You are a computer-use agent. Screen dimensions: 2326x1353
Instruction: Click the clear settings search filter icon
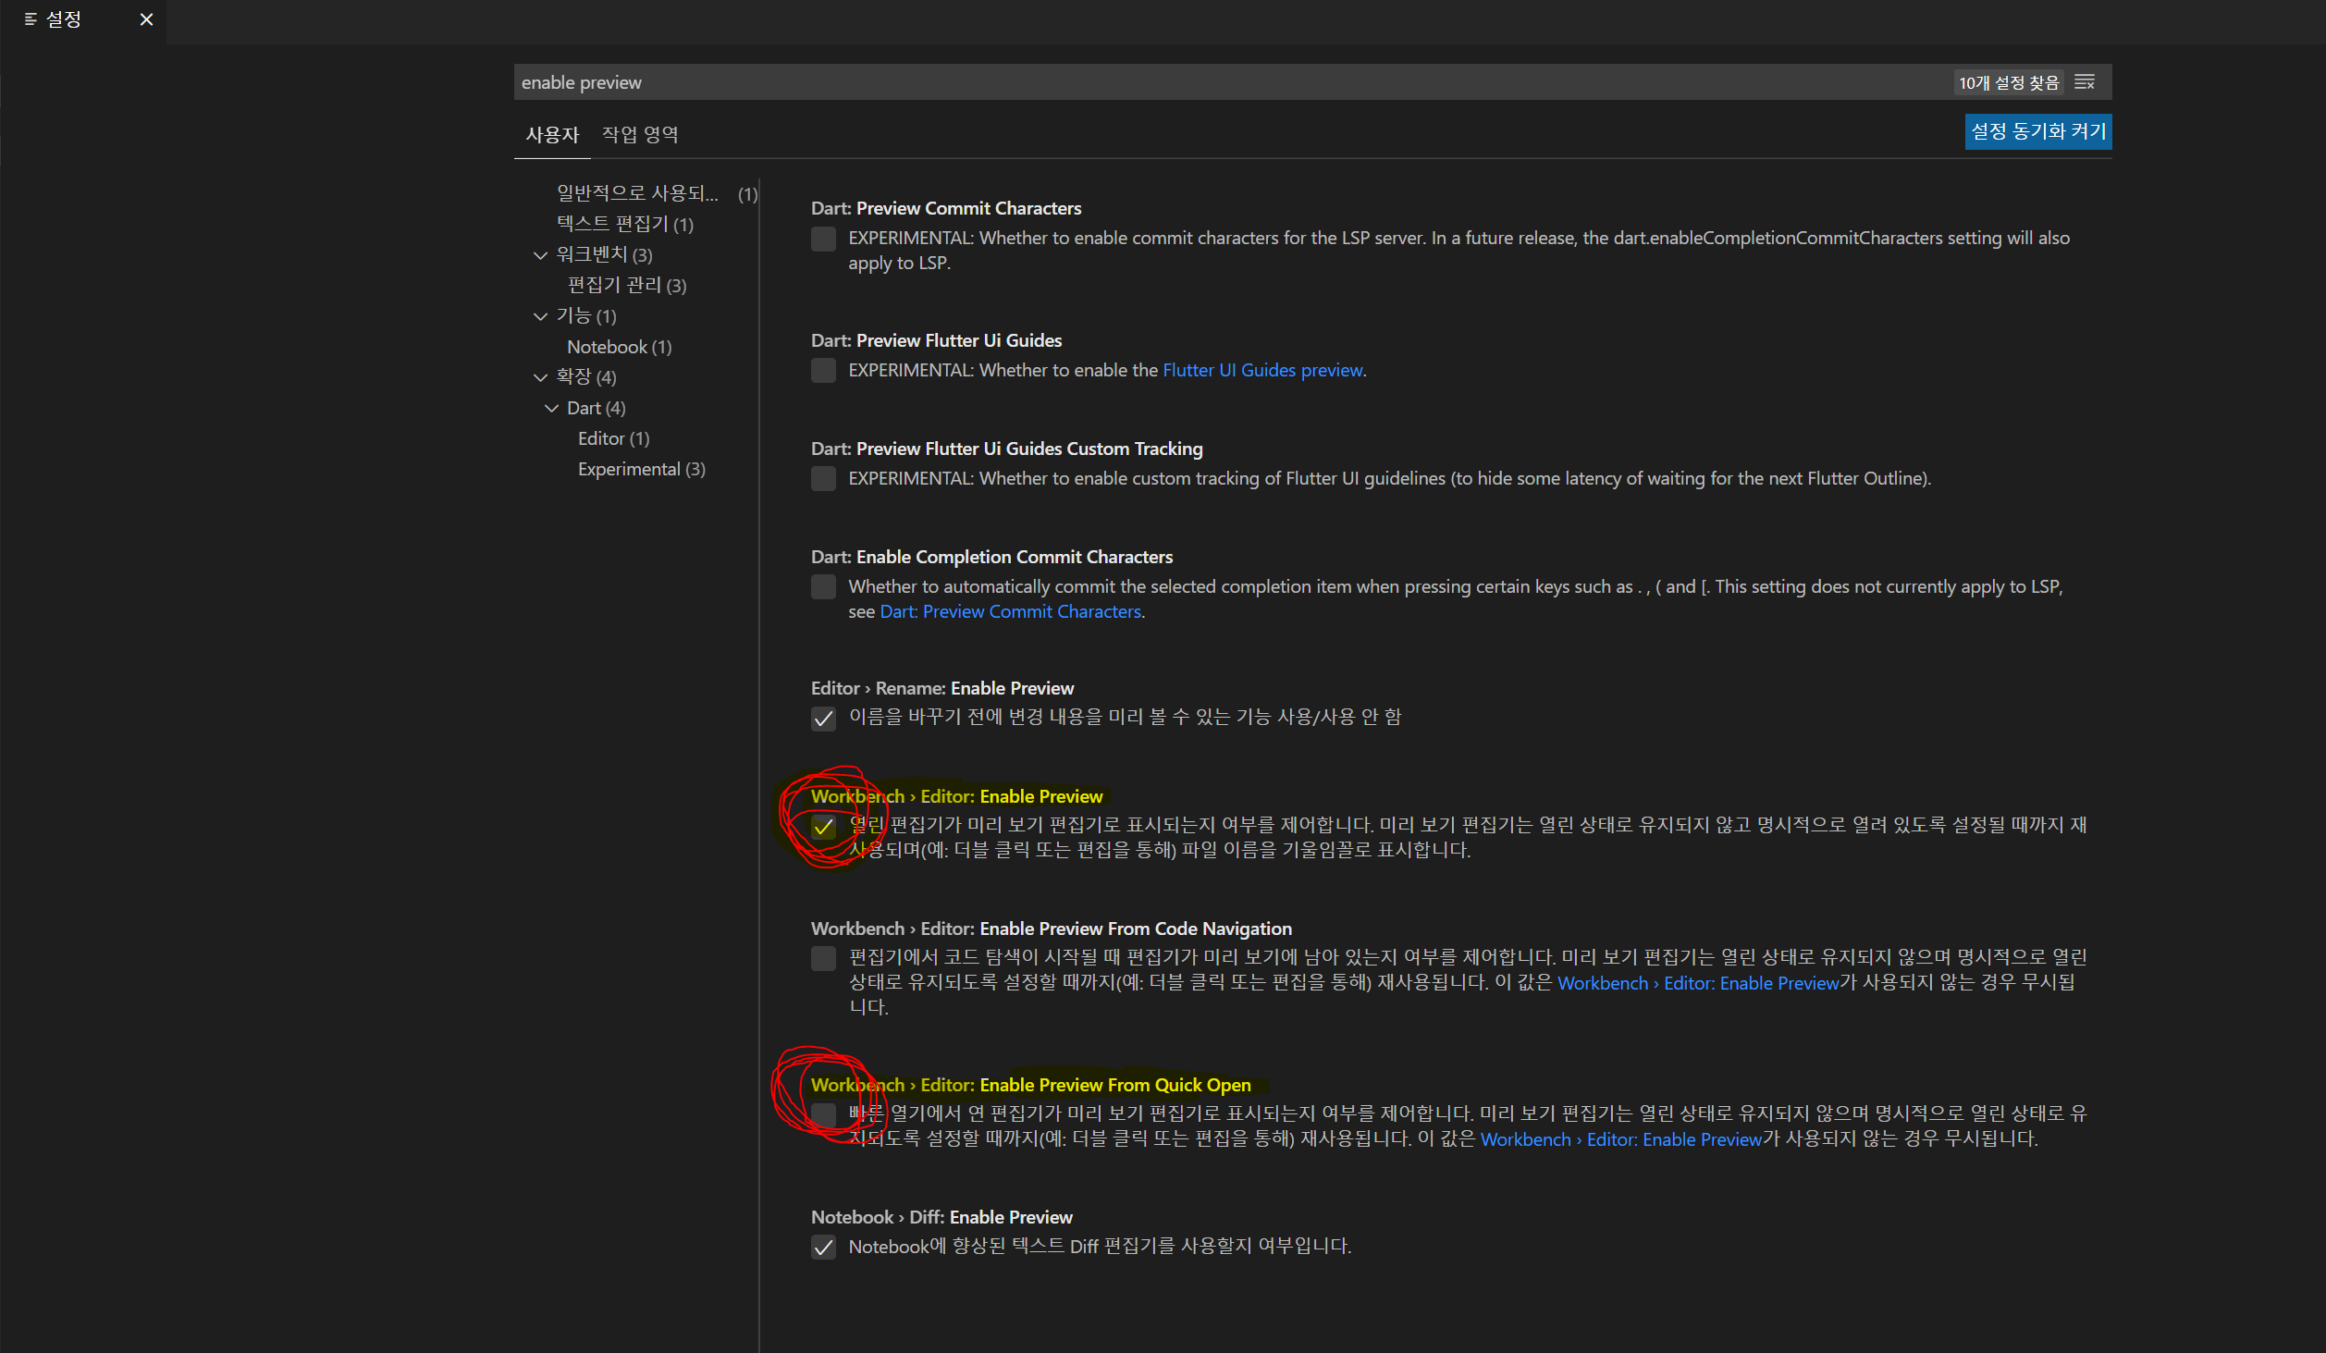[2085, 82]
